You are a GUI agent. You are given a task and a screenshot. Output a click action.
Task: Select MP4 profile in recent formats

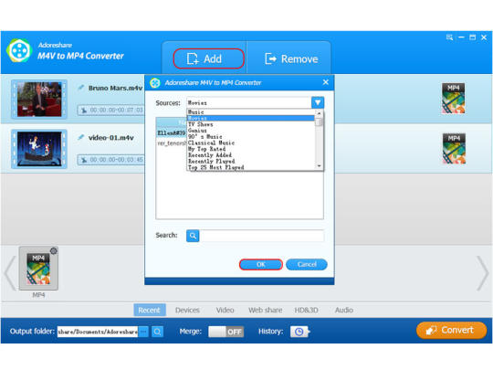[x=38, y=269]
